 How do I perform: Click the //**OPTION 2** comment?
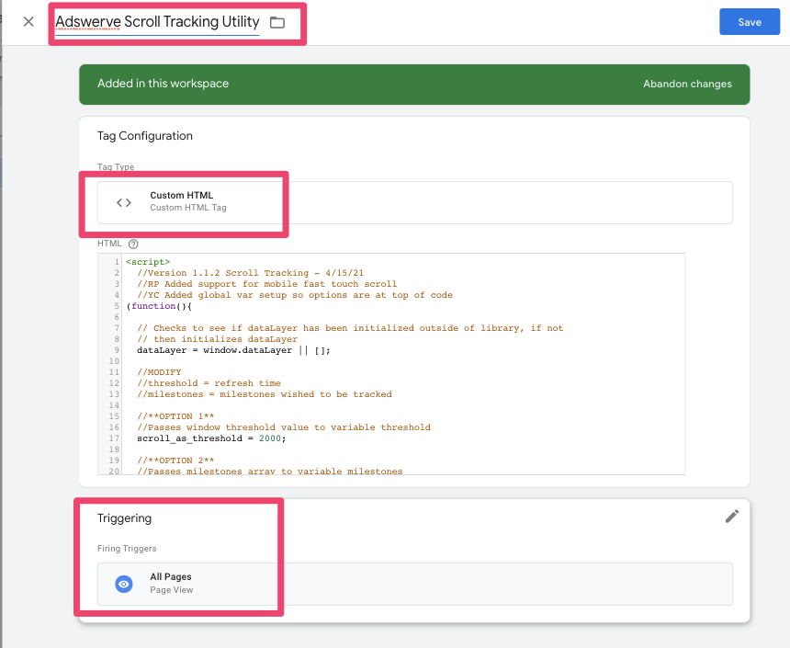point(175,460)
